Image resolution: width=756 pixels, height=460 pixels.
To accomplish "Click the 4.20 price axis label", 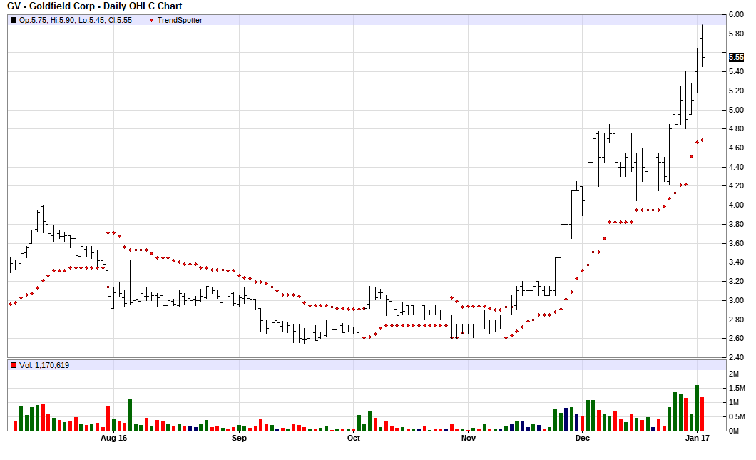I will 736,185.
